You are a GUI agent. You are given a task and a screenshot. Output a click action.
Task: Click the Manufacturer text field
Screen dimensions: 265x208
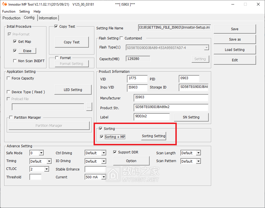coord(171,98)
